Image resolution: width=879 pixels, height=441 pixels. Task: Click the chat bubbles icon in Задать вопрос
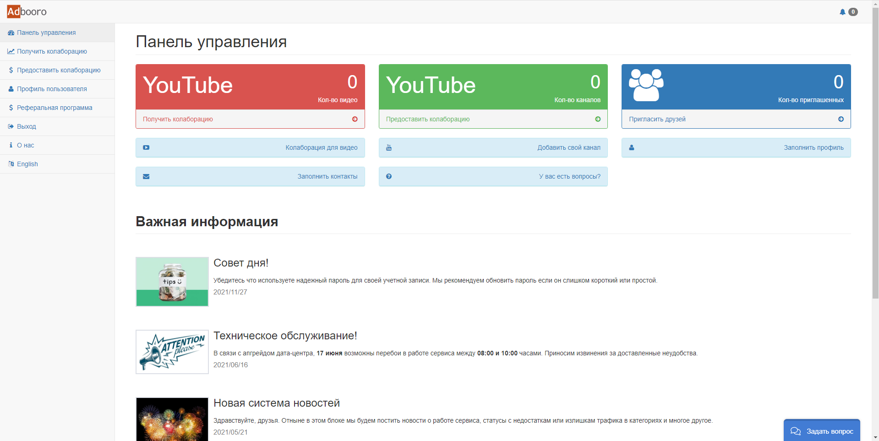click(796, 431)
